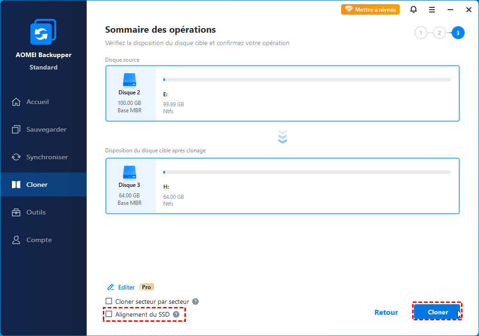Open help for Alignement du SSD
The image size is (479, 336).
[x=176, y=314]
